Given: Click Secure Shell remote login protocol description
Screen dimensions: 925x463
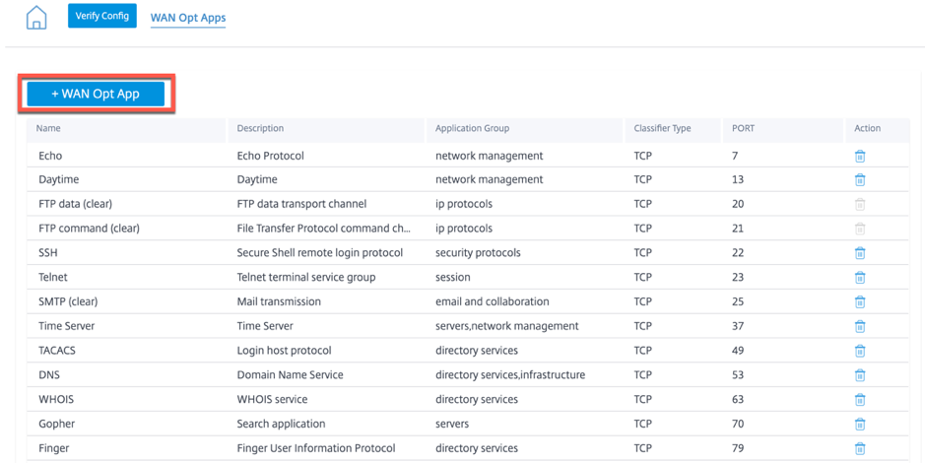Looking at the screenshot, I should [320, 252].
